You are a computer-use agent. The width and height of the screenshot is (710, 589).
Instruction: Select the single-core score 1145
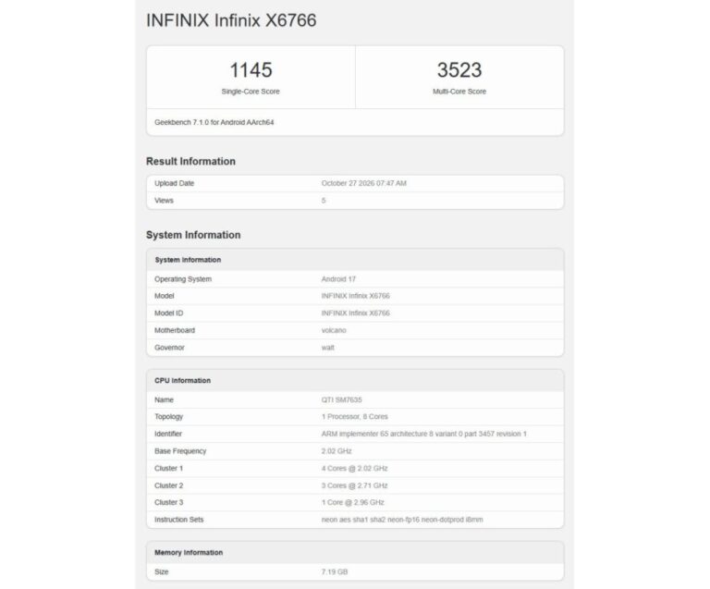click(x=251, y=70)
